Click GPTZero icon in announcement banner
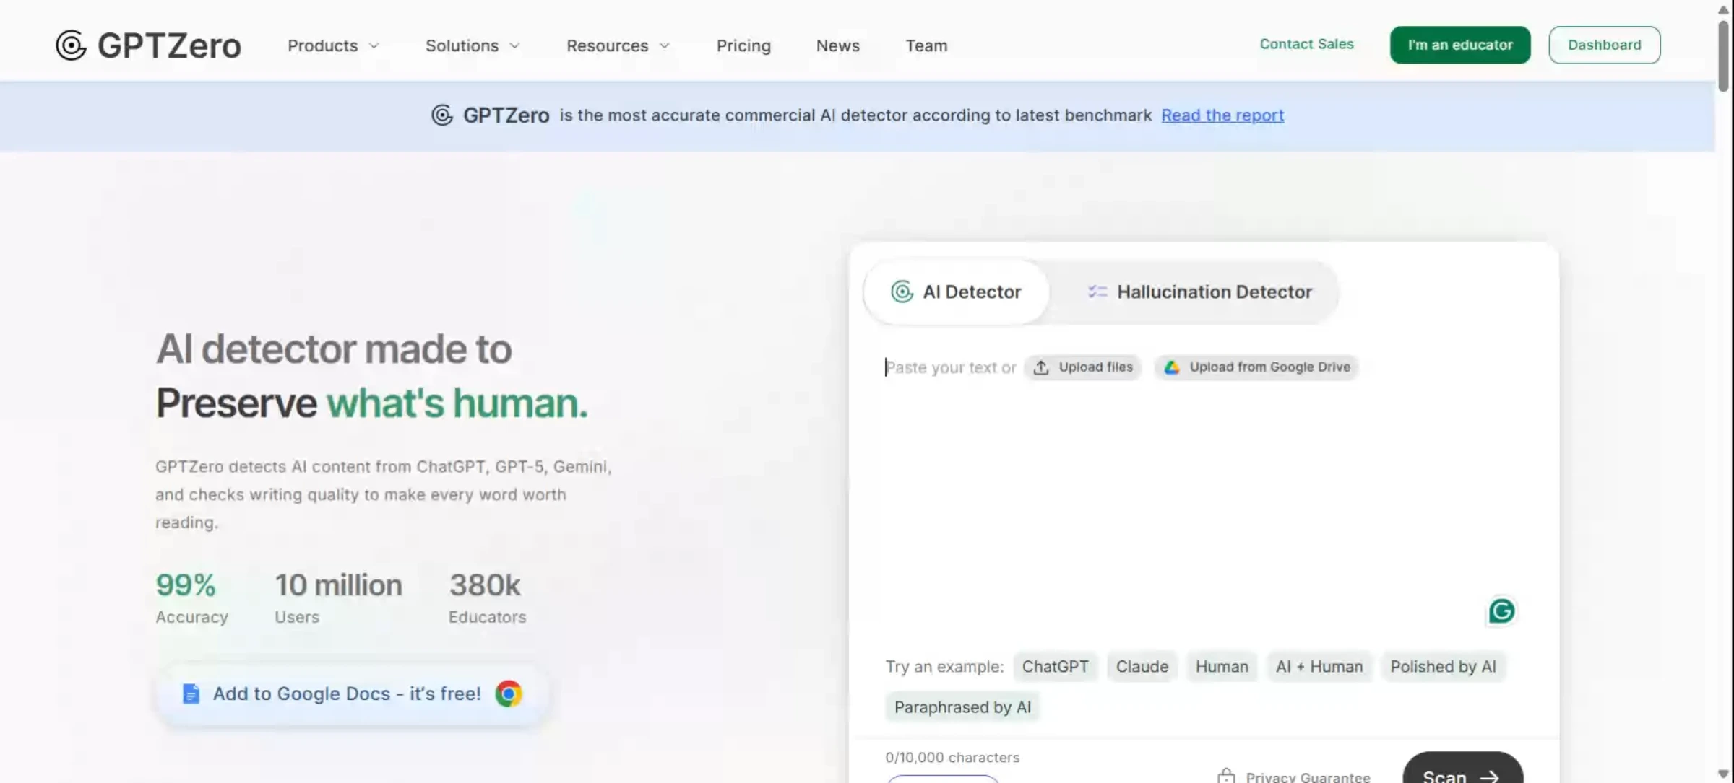 coord(442,115)
